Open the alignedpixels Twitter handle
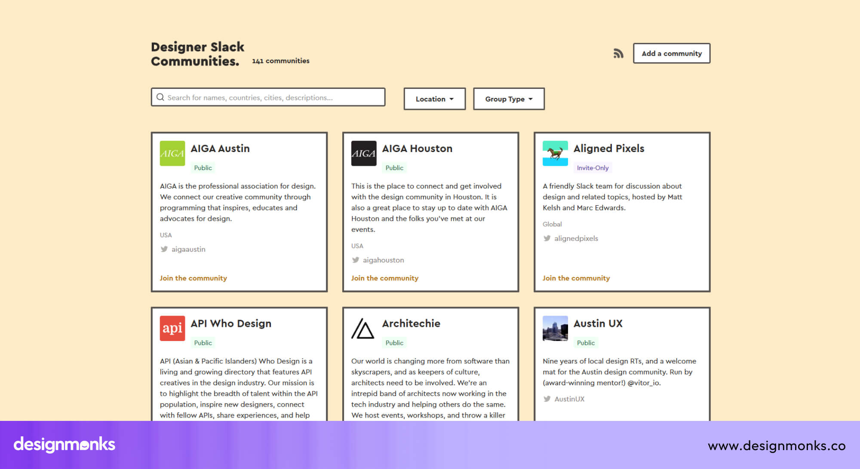Image resolution: width=860 pixels, height=469 pixels. pyautogui.click(x=576, y=238)
